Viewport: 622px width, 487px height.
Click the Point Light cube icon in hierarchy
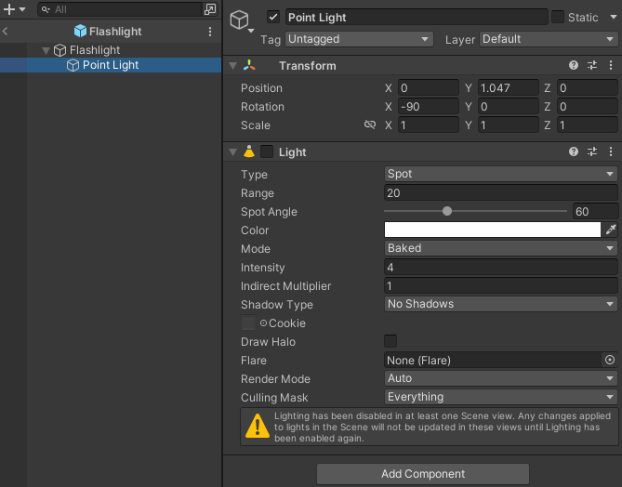[x=73, y=65]
